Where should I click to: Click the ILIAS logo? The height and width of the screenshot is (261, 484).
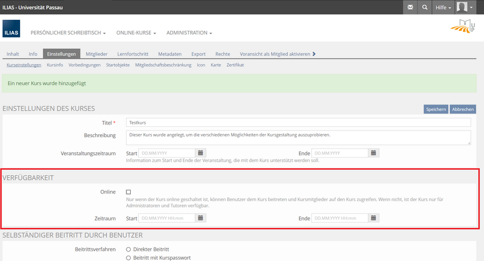click(11, 32)
